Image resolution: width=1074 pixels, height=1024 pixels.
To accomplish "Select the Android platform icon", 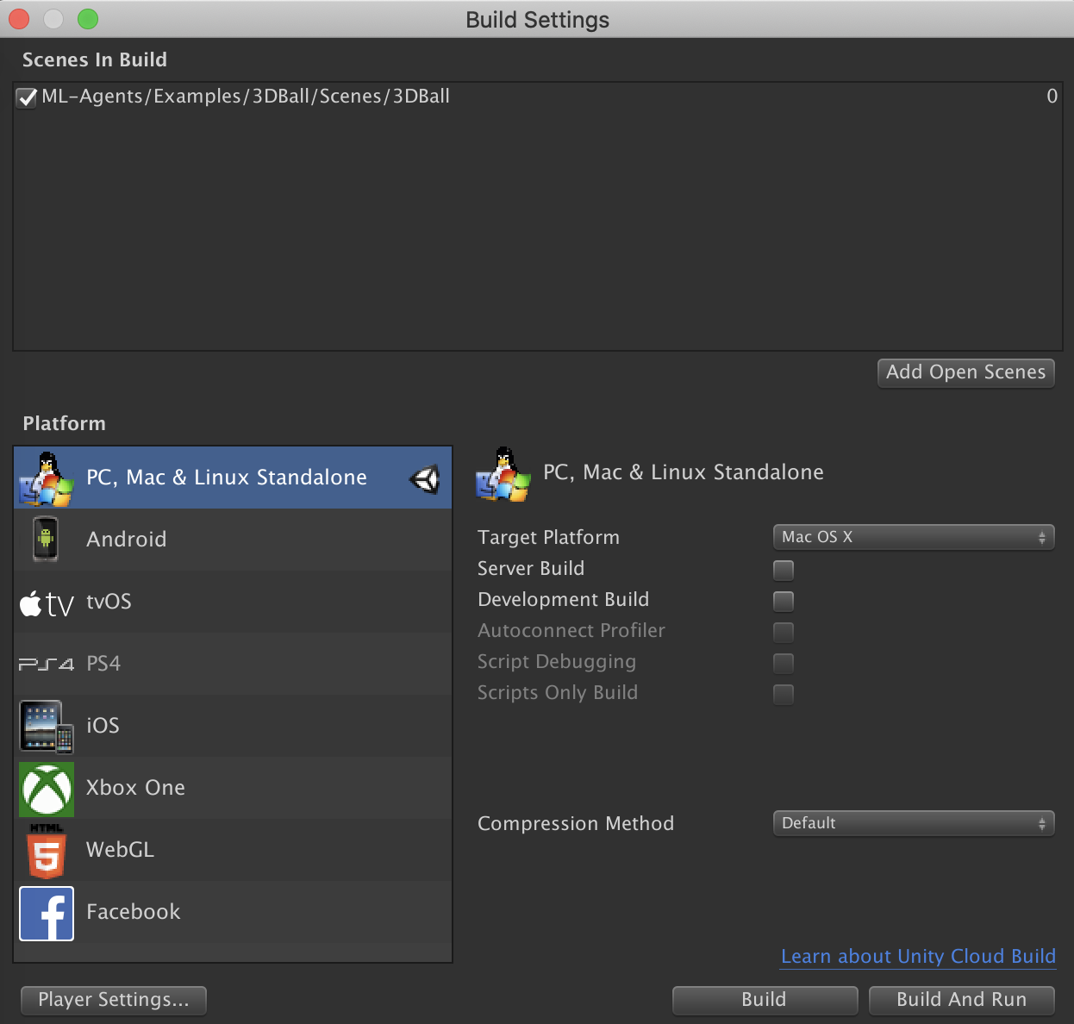I will [x=46, y=539].
